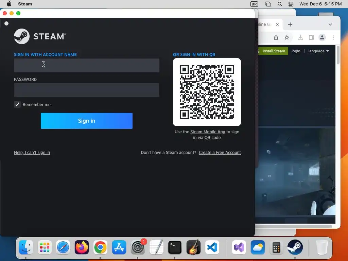Click the browser vertical scrollbar
Screen dimensions: 348x261
338,55
